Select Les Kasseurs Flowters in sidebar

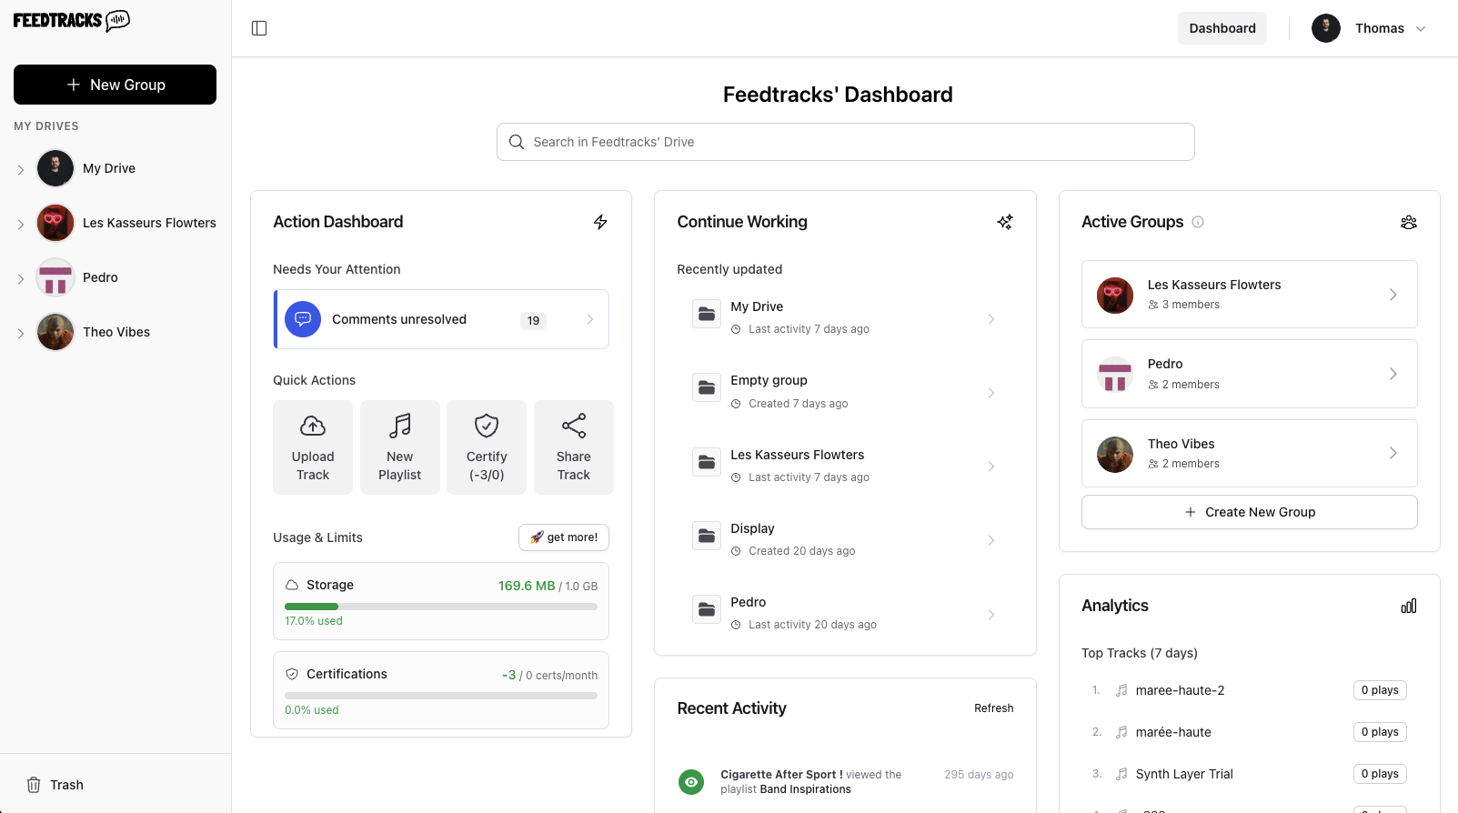pos(149,223)
